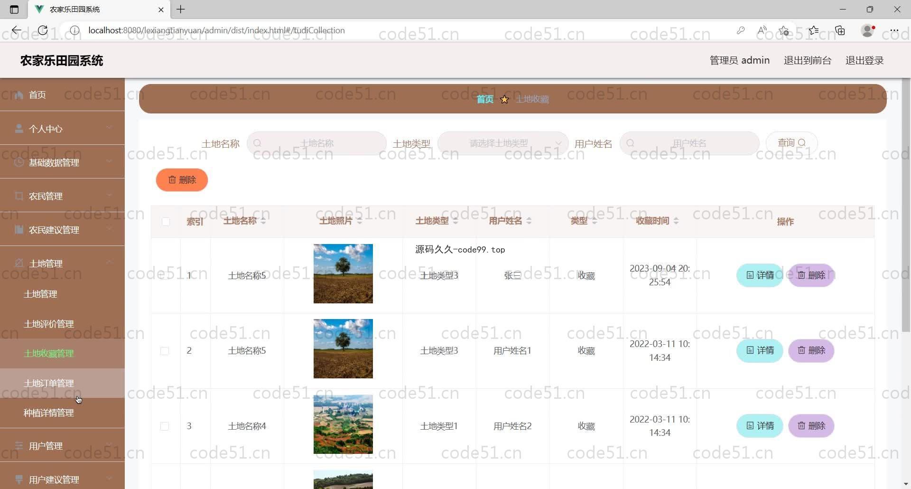The height and width of the screenshot is (489, 911).
Task: Click the 个人中心 user icon in sidebar
Action: pos(19,129)
